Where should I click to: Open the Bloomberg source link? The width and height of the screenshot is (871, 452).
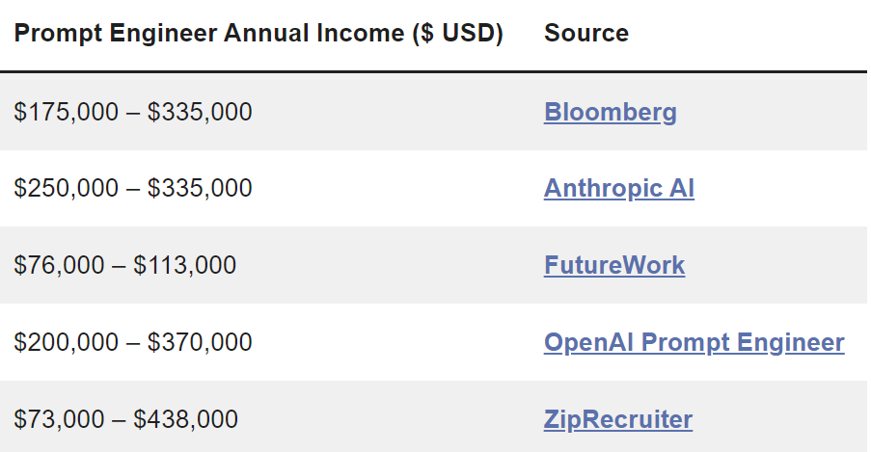click(x=610, y=112)
